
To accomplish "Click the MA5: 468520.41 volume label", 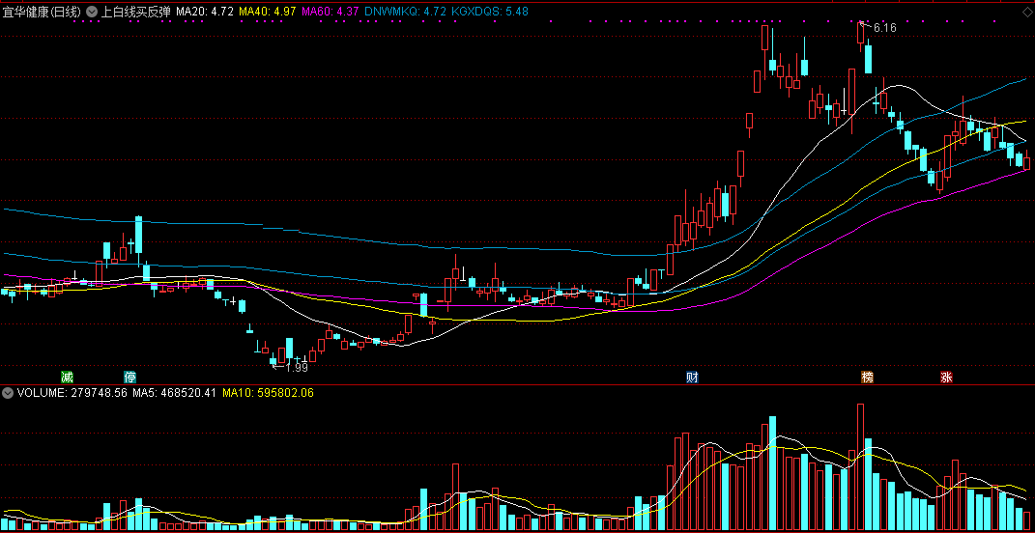I will click(175, 393).
